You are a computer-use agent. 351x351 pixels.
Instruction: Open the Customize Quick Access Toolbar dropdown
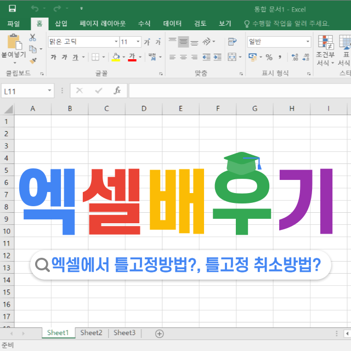pyautogui.click(x=82, y=9)
